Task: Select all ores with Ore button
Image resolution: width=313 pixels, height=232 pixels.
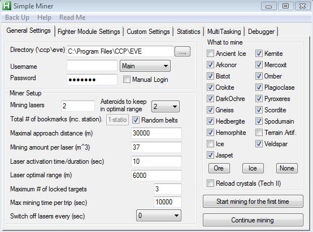Action: pos(219,168)
